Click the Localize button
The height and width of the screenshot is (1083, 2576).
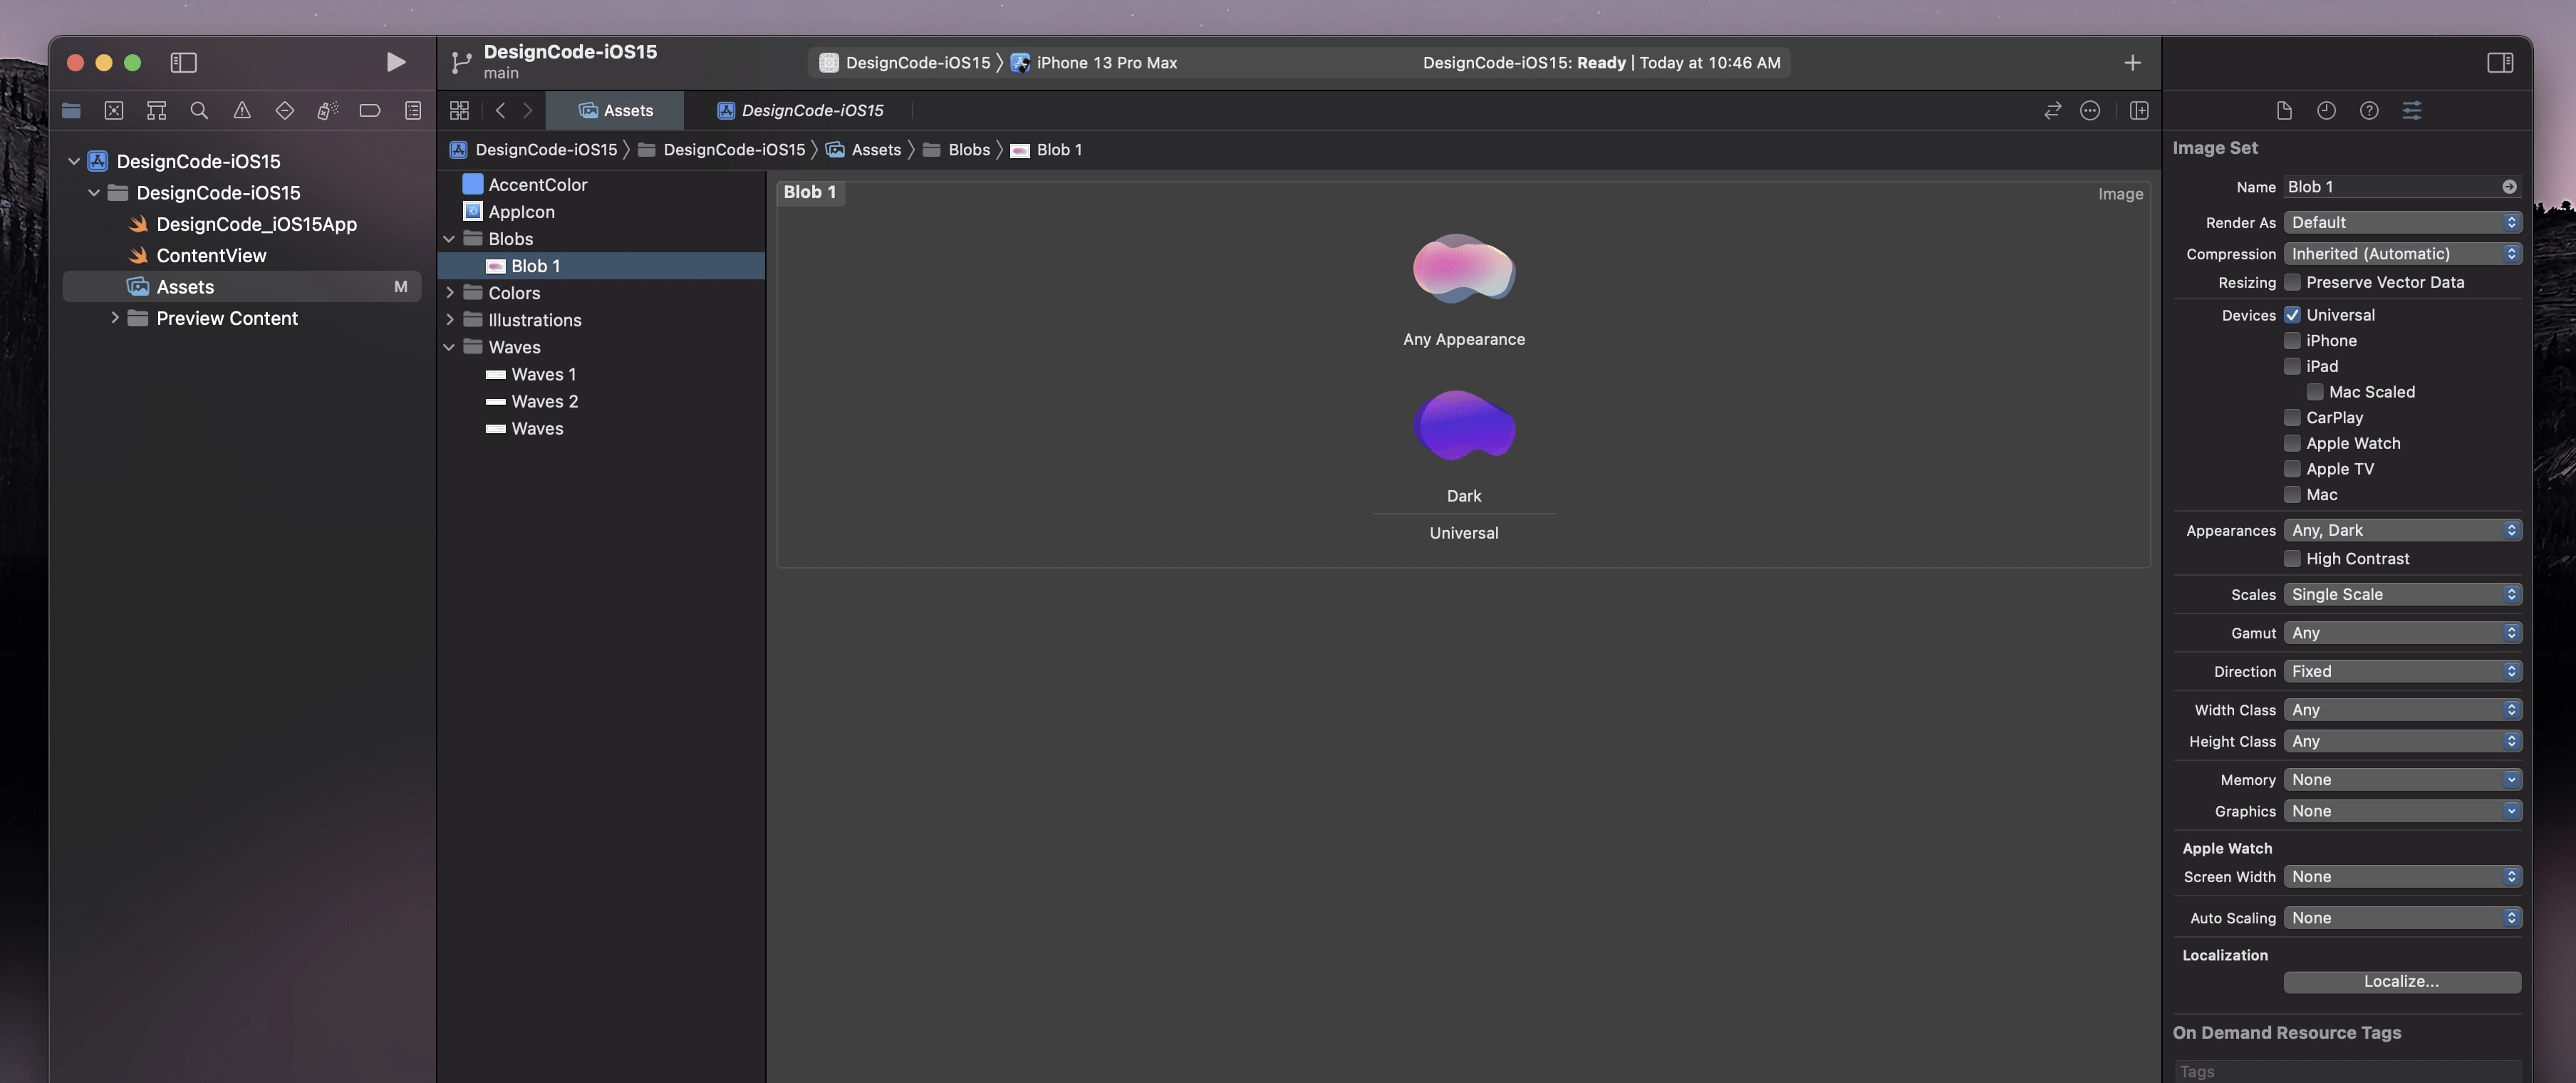2402,981
